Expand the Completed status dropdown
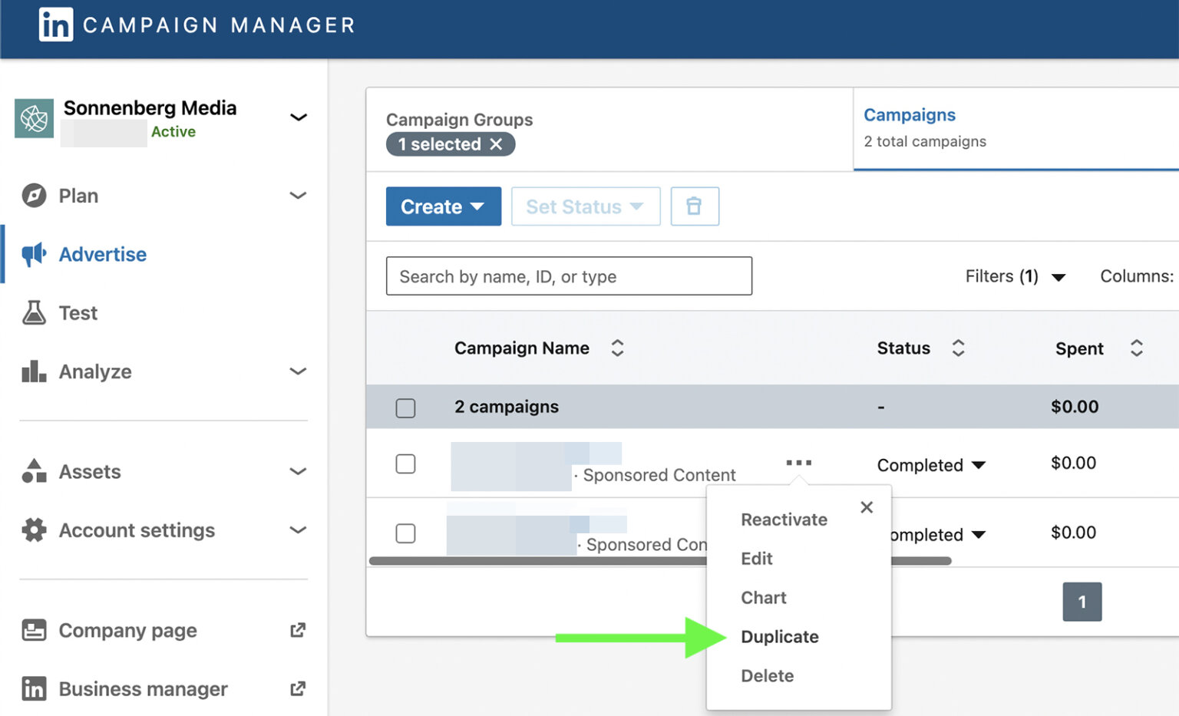This screenshot has height=716, width=1179. point(931,464)
